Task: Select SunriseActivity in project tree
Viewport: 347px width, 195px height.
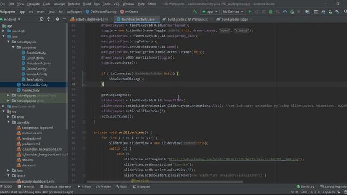Action: [x=37, y=74]
